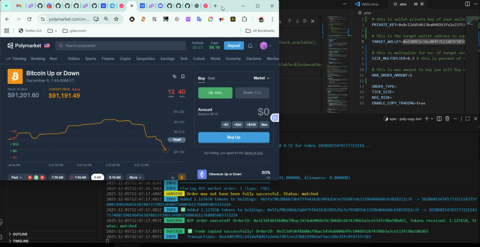Switch to Bitcoin icon chart view
Screen dimensions: 480x247
[182, 177]
